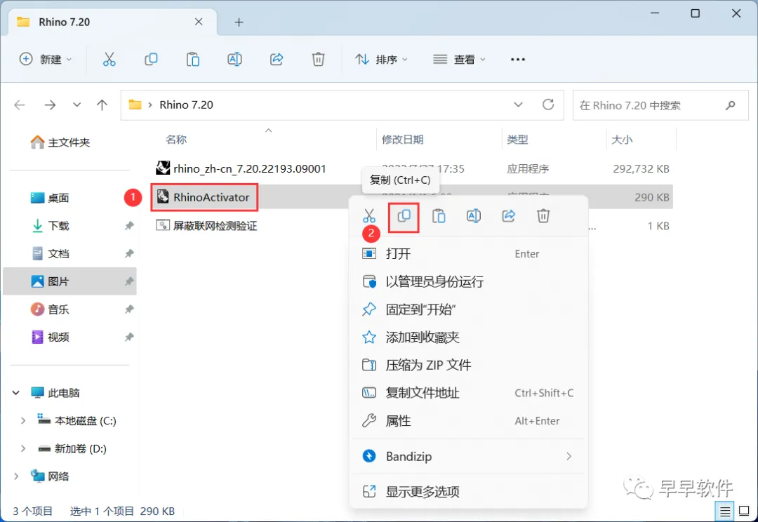Select 打开 in the context menu
Image resolution: width=758 pixels, height=522 pixels.
point(468,254)
